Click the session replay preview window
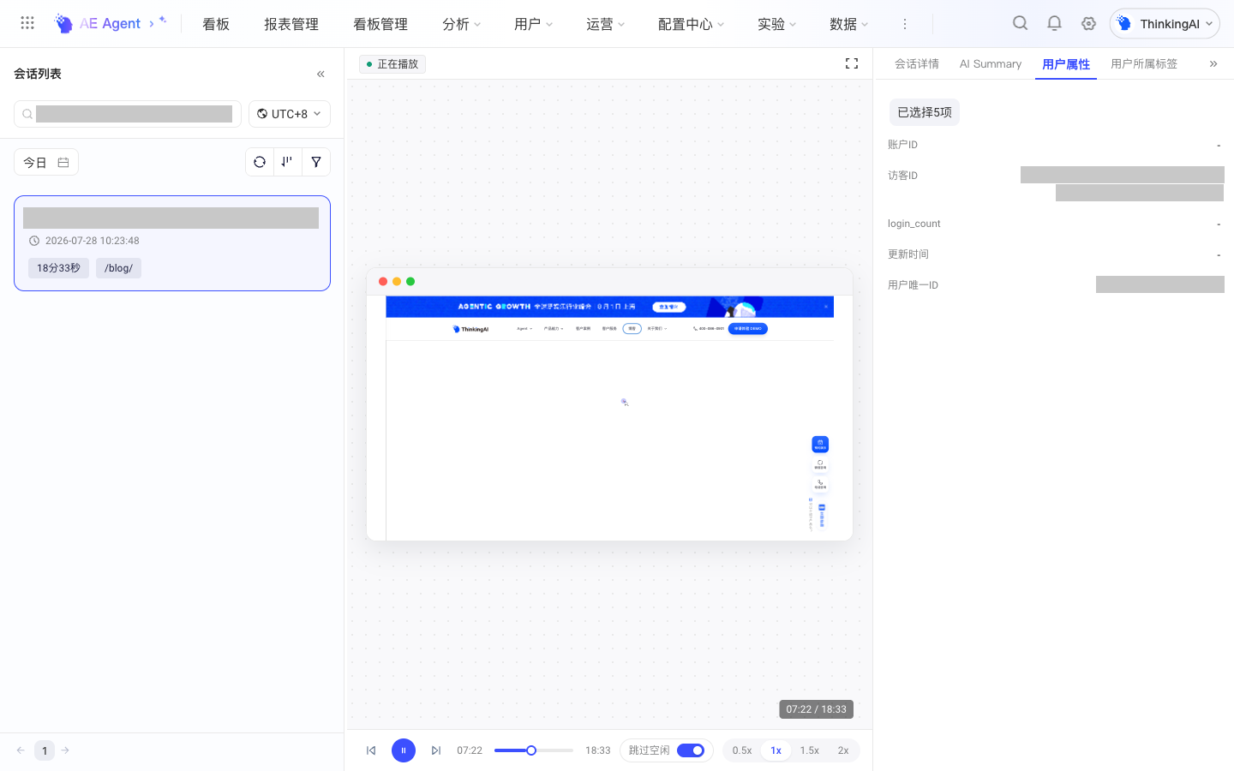Viewport: 1234px width, 771px height. click(x=609, y=404)
